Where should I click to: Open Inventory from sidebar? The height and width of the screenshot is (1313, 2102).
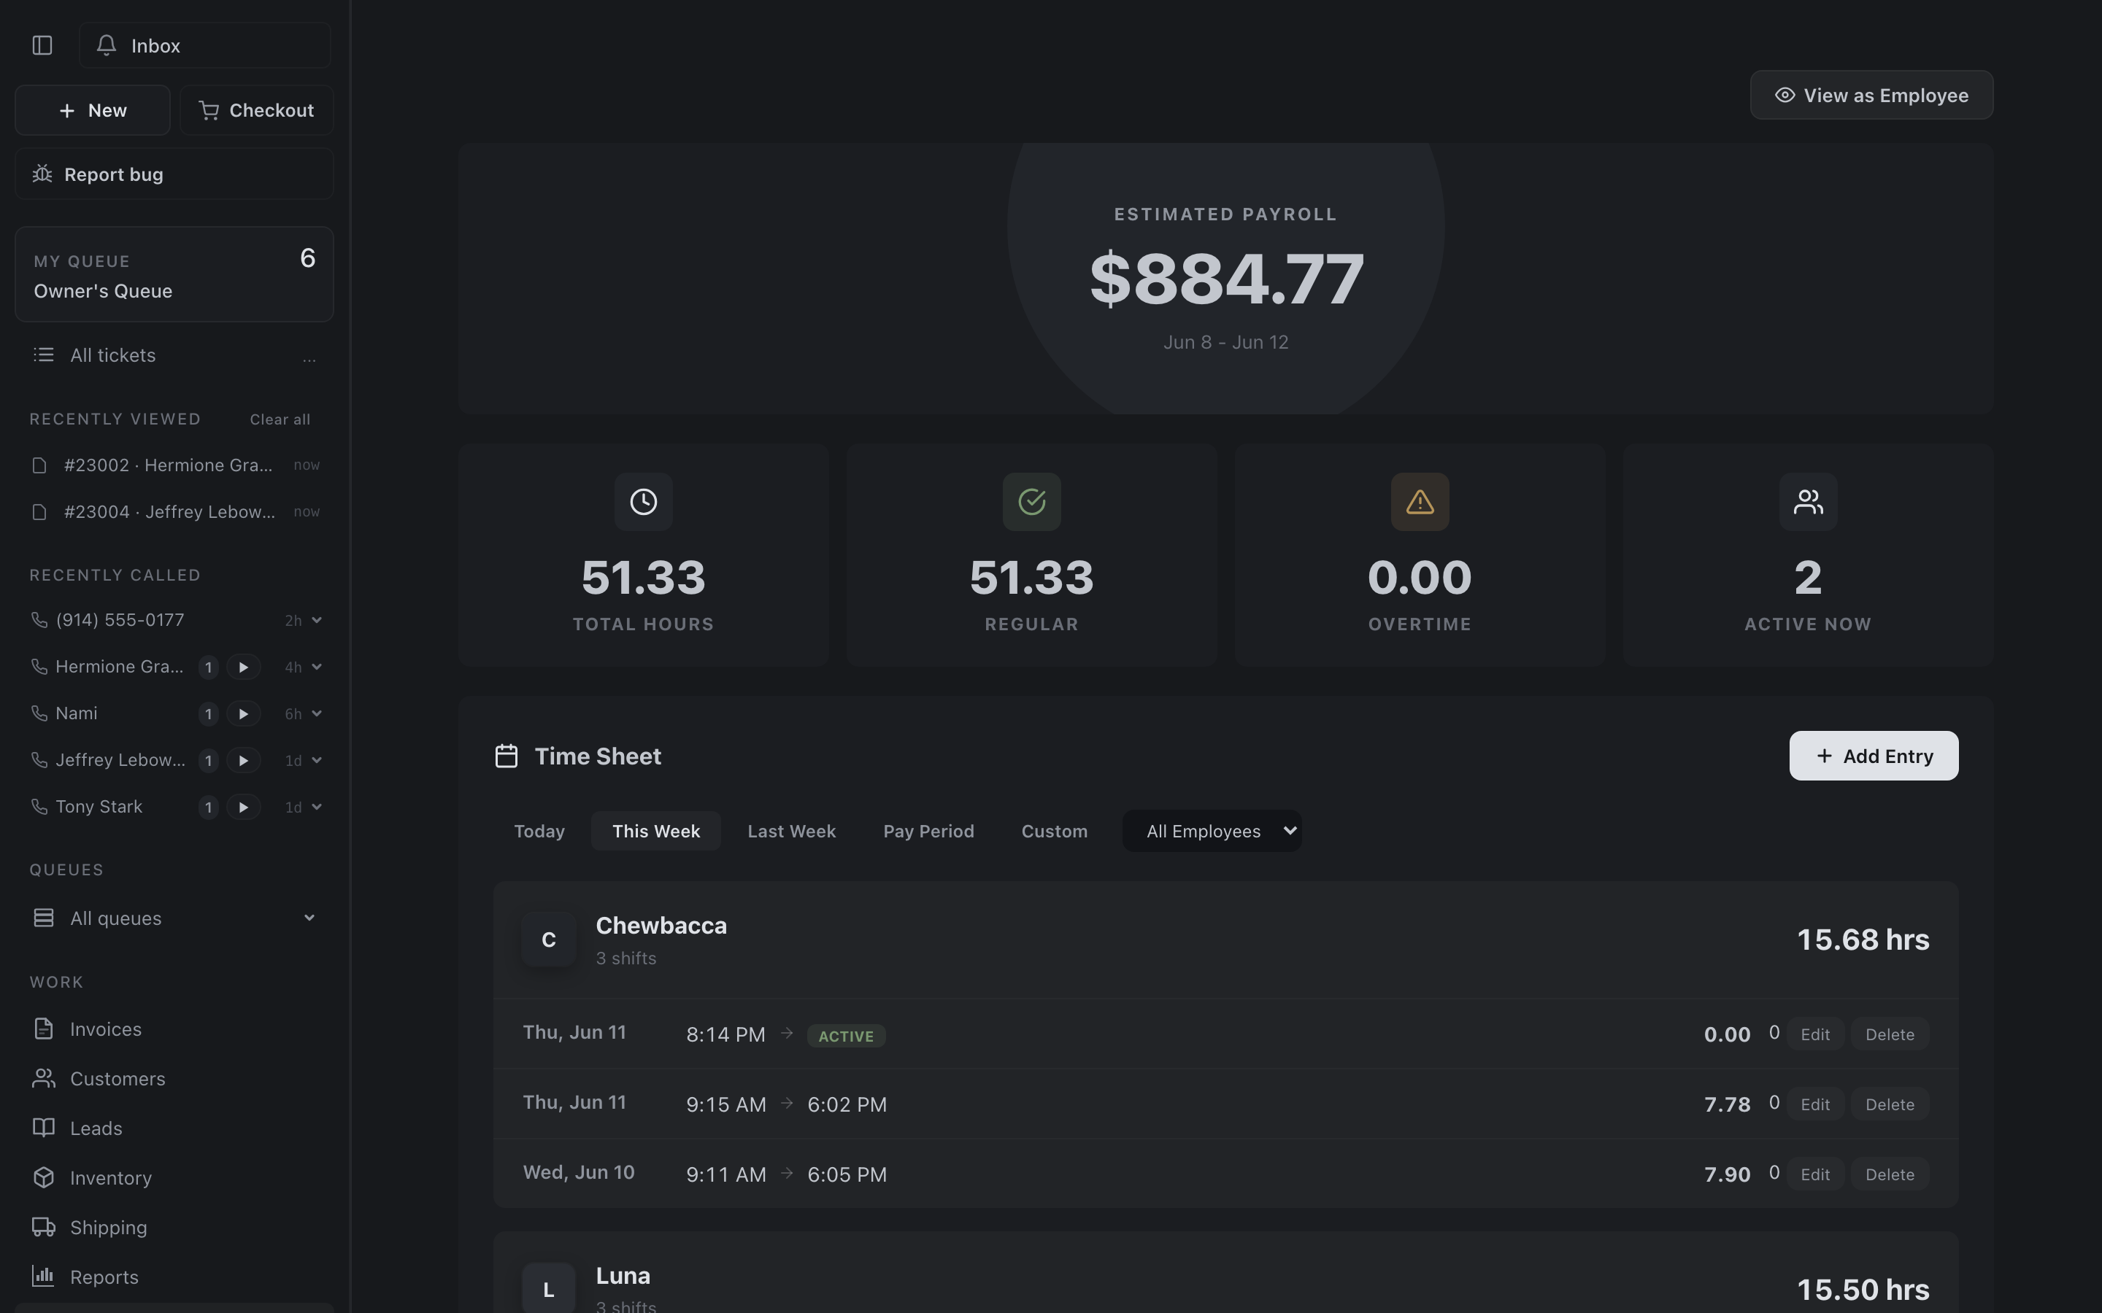174,1177
